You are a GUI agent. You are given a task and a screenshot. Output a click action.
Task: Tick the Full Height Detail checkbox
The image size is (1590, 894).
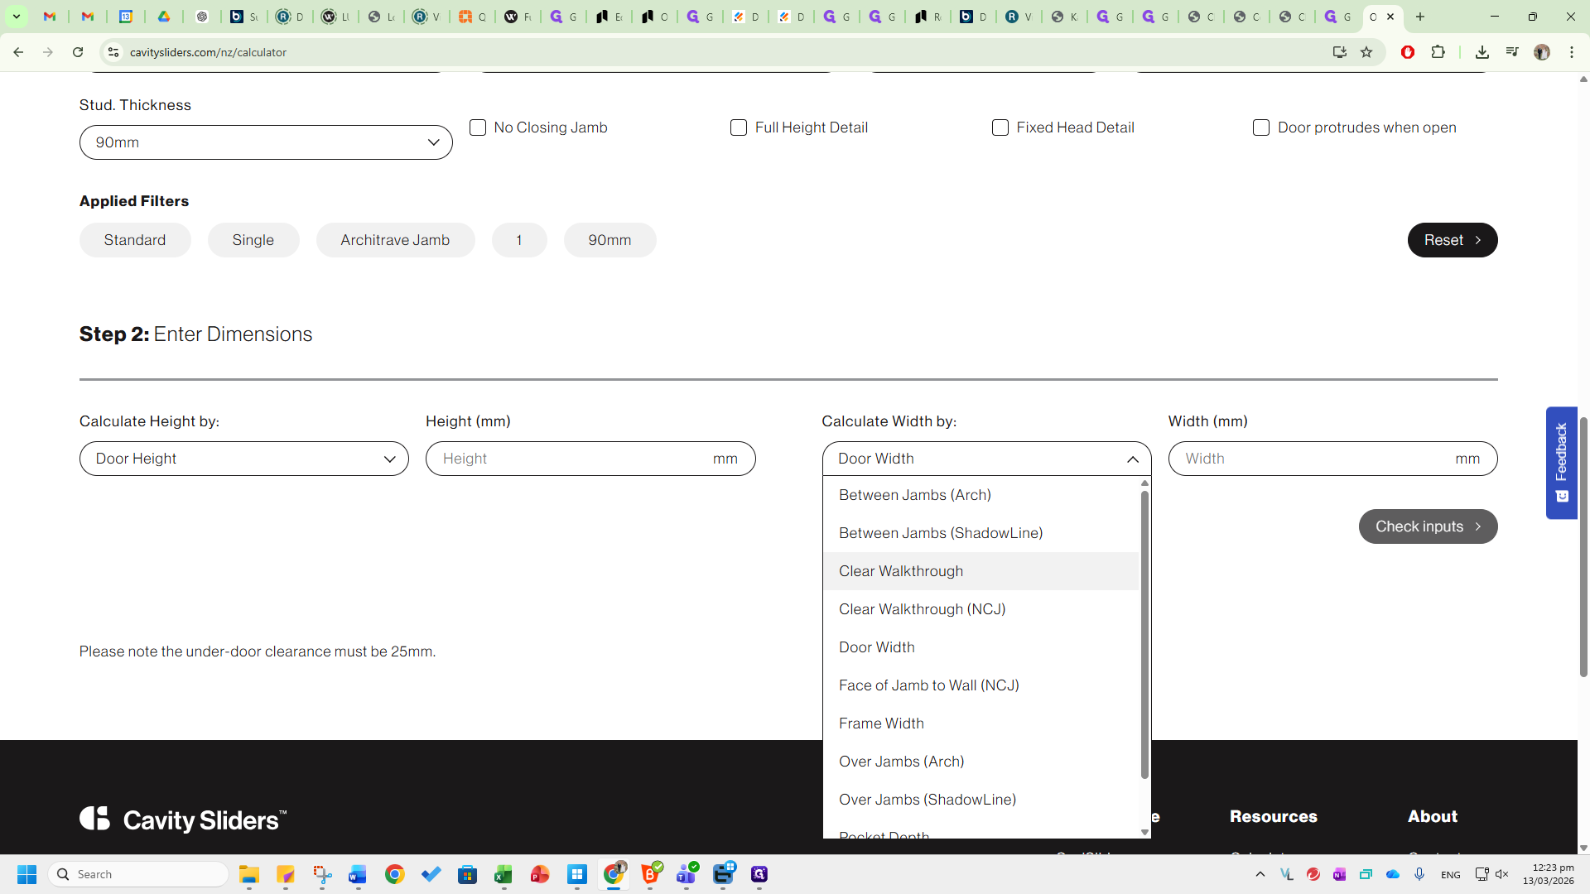pyautogui.click(x=739, y=127)
